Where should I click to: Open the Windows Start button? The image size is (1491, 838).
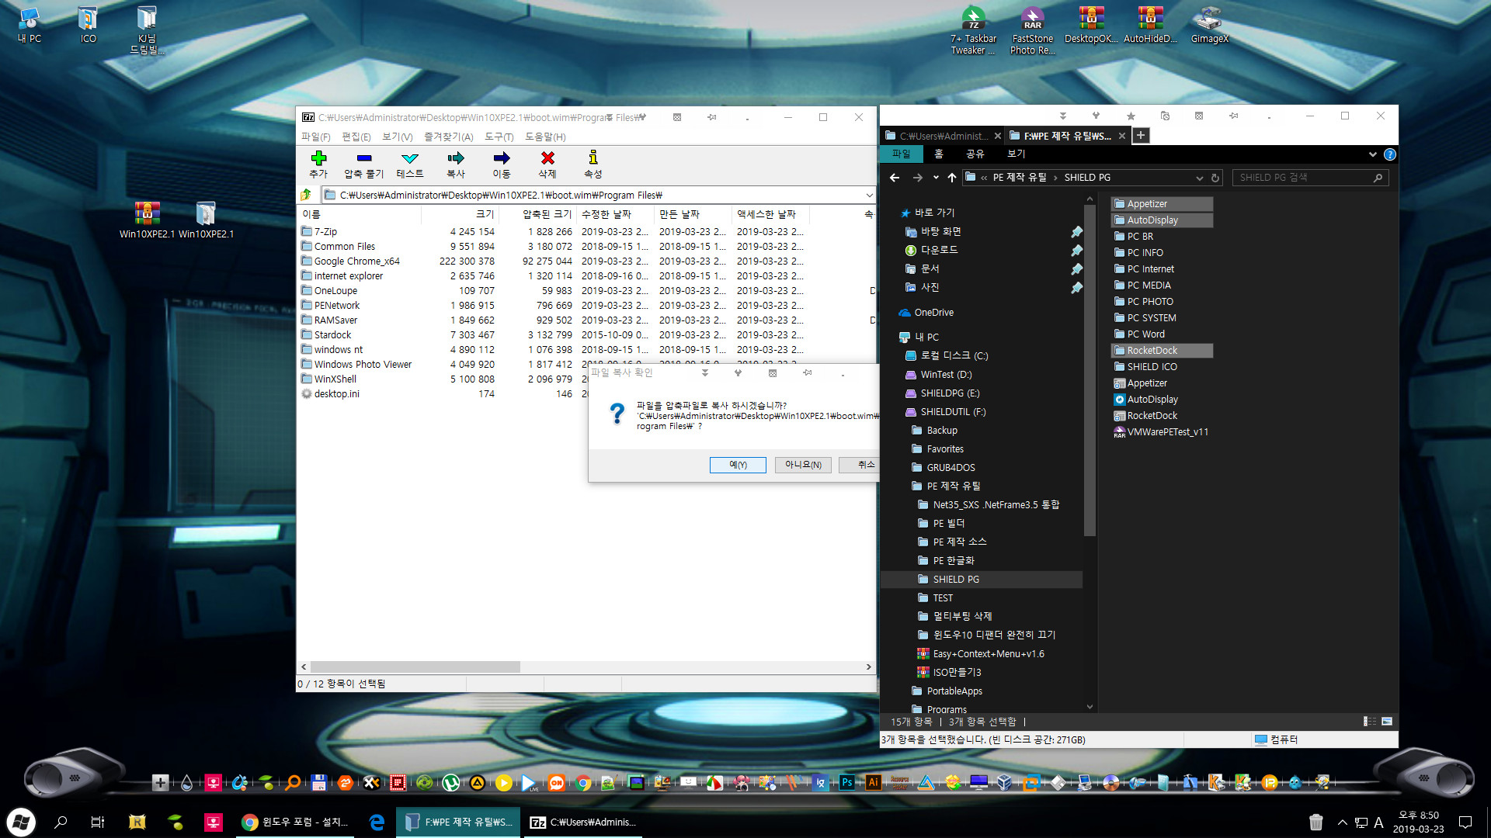[21, 822]
